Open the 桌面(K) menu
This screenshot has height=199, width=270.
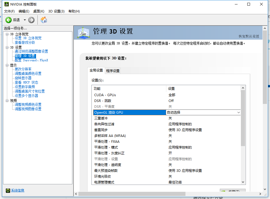(x=39, y=11)
